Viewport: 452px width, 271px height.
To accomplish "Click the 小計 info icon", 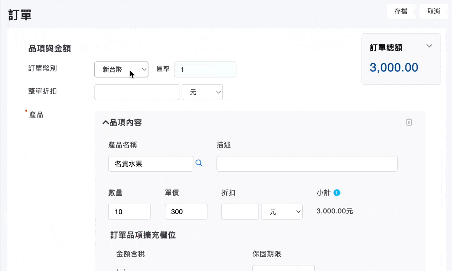I will 337,193.
